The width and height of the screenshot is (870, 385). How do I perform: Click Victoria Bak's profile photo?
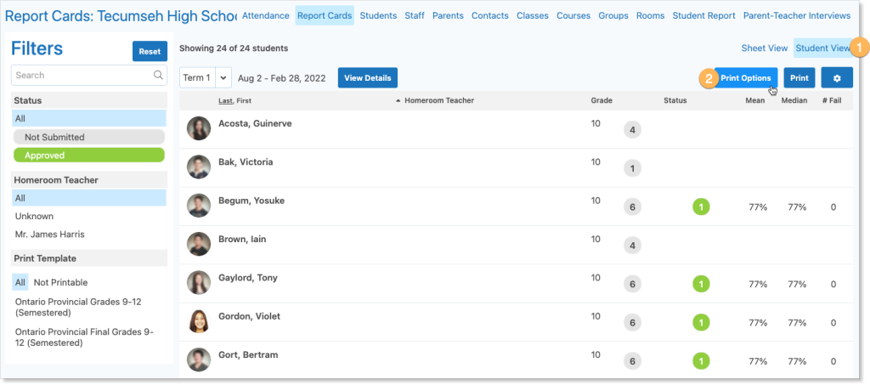199,167
